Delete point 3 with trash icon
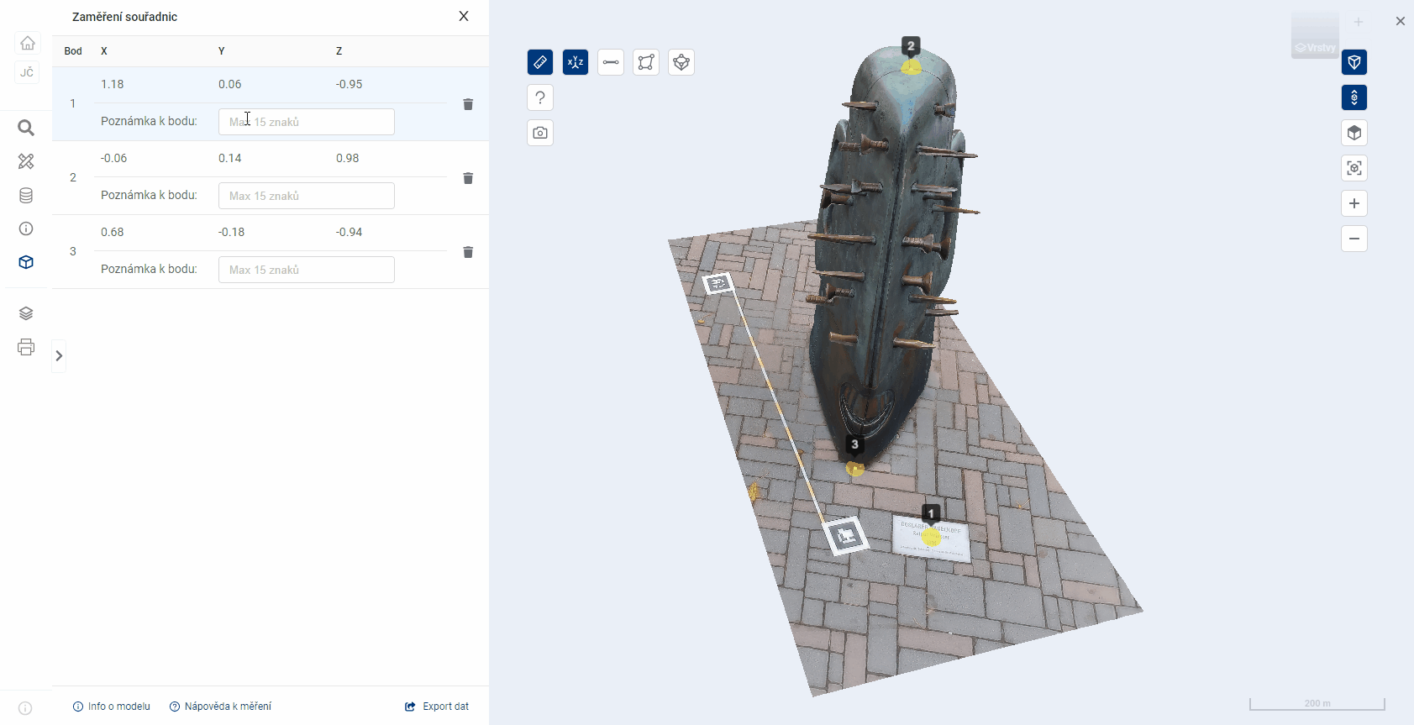This screenshot has height=725, width=1414. click(x=468, y=252)
